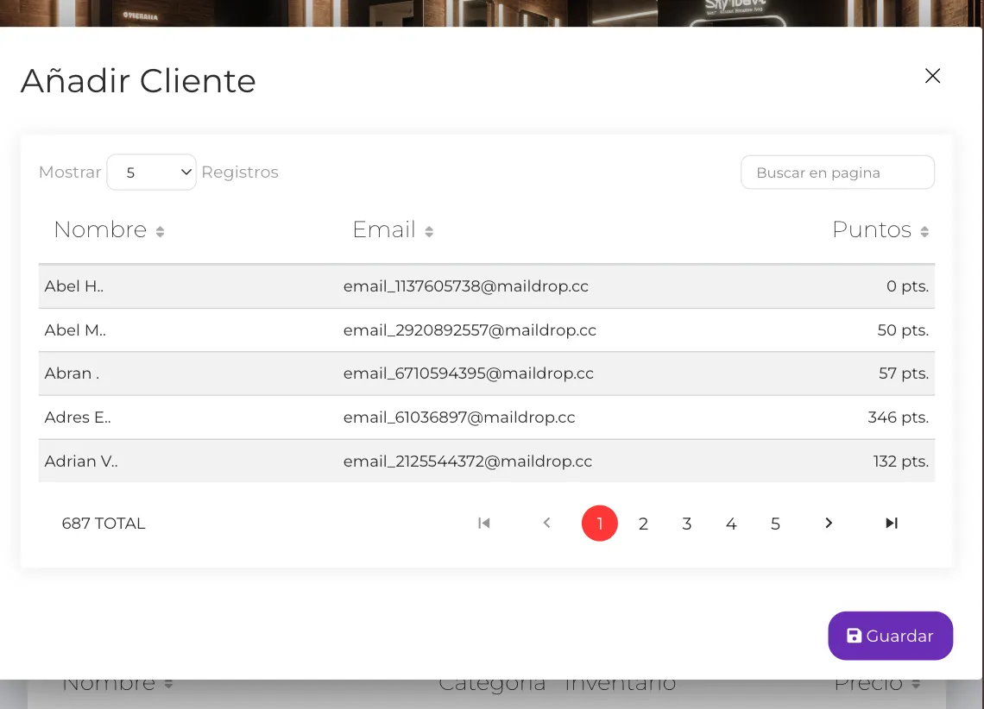The height and width of the screenshot is (709, 984).
Task: Close the Añadir Cliente dialog
Action: 932,76
